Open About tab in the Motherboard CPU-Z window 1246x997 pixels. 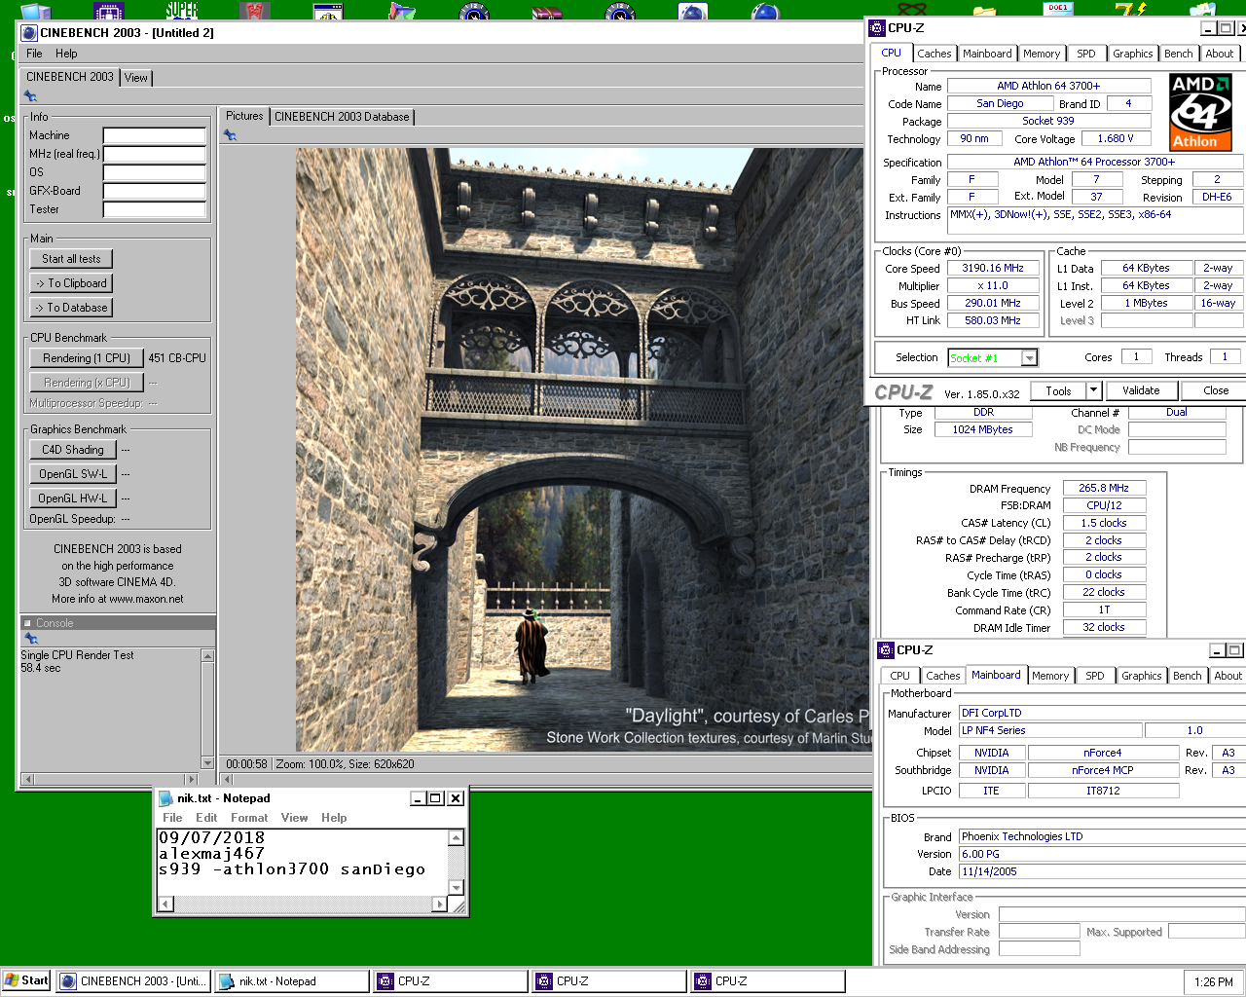[1228, 676]
